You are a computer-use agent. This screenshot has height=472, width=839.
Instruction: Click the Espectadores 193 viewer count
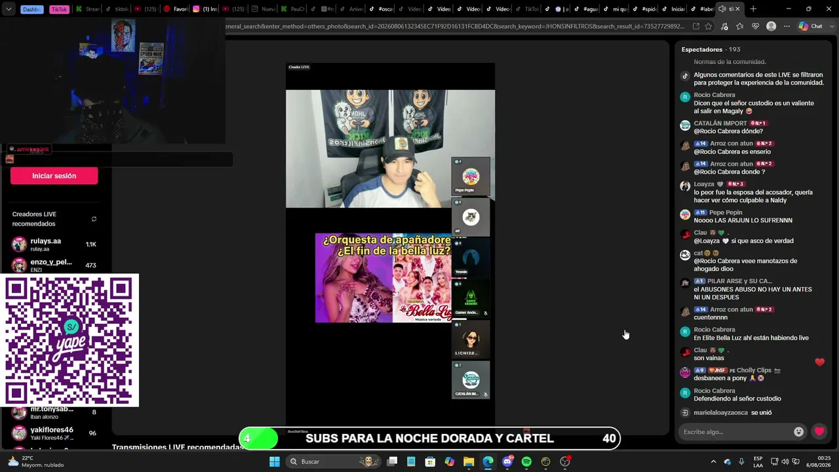[711, 49]
